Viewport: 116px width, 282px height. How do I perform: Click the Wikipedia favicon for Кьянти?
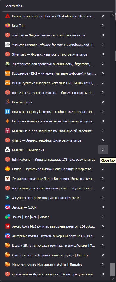7,150
